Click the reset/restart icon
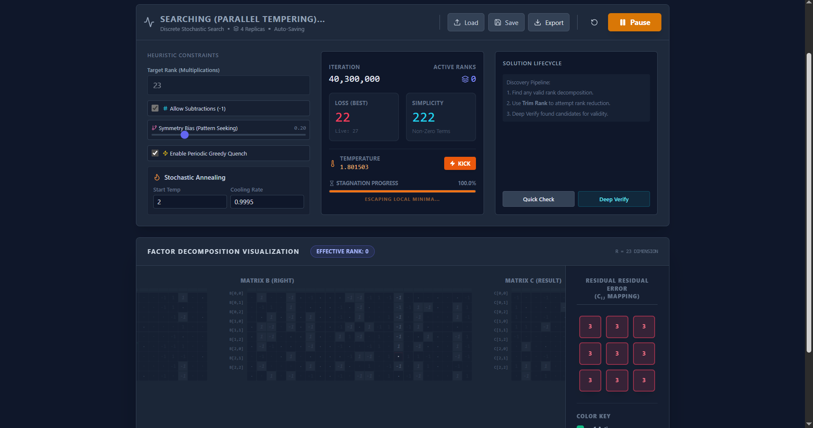813x428 pixels. pos(594,22)
